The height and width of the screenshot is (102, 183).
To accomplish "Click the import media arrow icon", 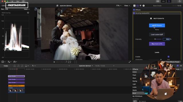I will coord(12,1).
